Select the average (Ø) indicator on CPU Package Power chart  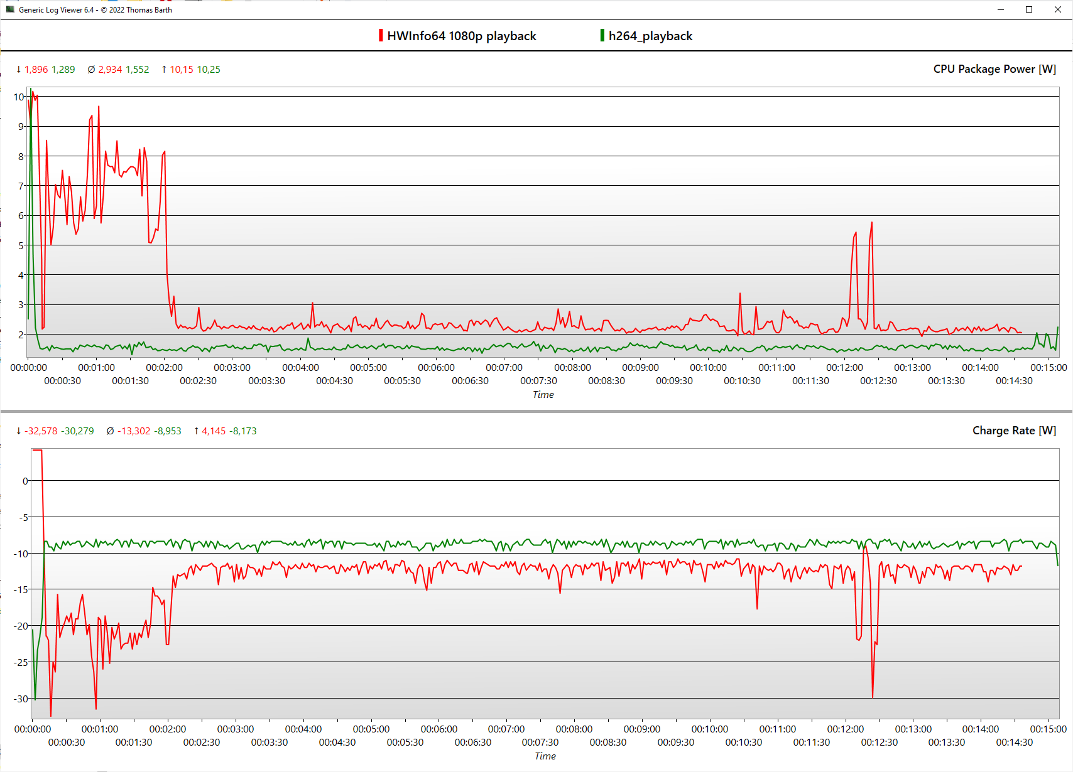(x=92, y=70)
